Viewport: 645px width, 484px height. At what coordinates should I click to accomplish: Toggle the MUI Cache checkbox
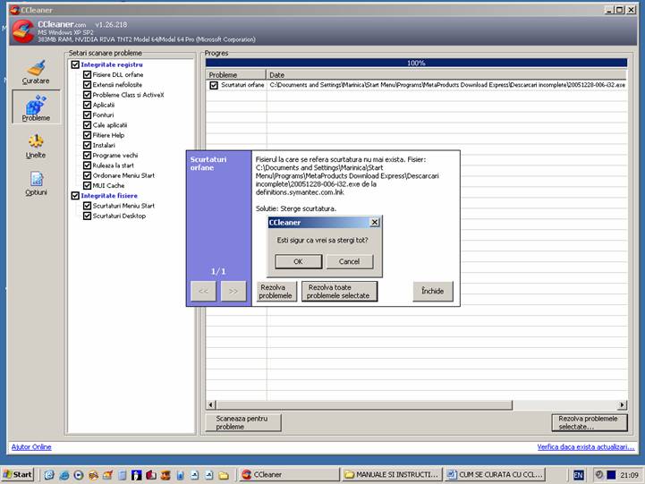[87, 185]
